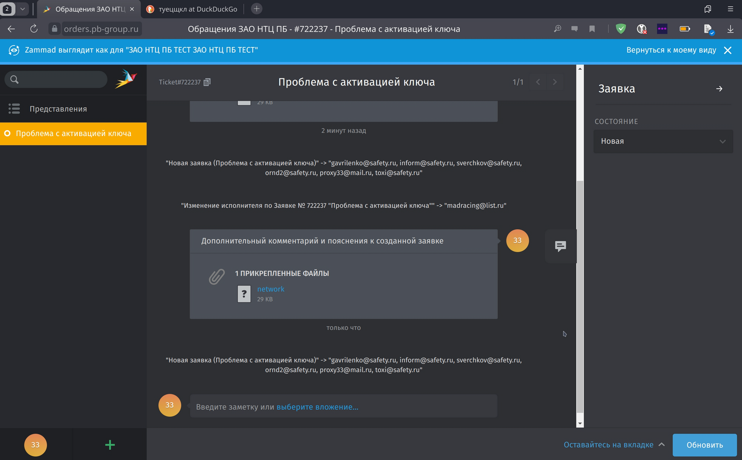Open the network attachment link
The height and width of the screenshot is (460, 742).
tap(271, 289)
